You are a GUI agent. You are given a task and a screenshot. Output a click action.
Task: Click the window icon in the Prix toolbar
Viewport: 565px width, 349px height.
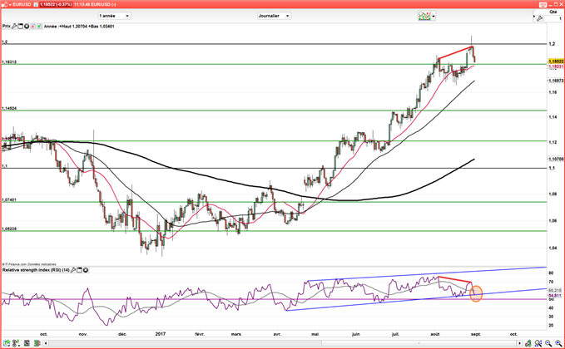[20, 27]
